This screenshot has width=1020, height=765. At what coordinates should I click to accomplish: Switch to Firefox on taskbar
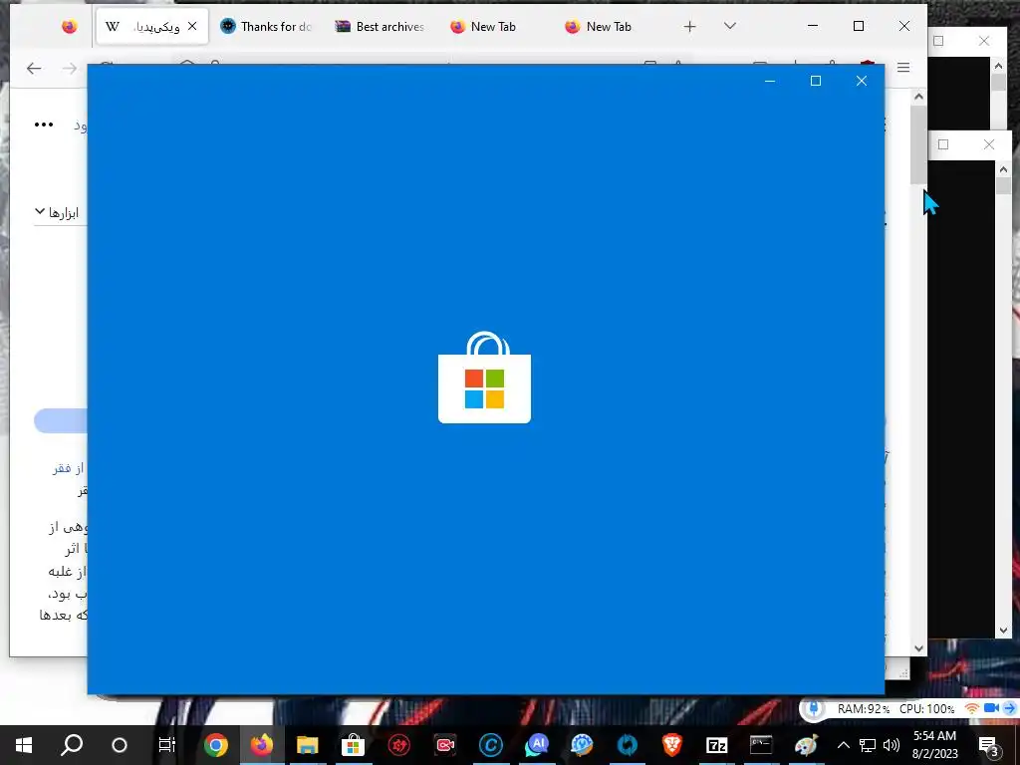click(262, 745)
